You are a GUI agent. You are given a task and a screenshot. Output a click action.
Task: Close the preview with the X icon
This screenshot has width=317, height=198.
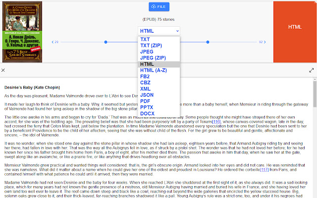[x=3, y=70]
